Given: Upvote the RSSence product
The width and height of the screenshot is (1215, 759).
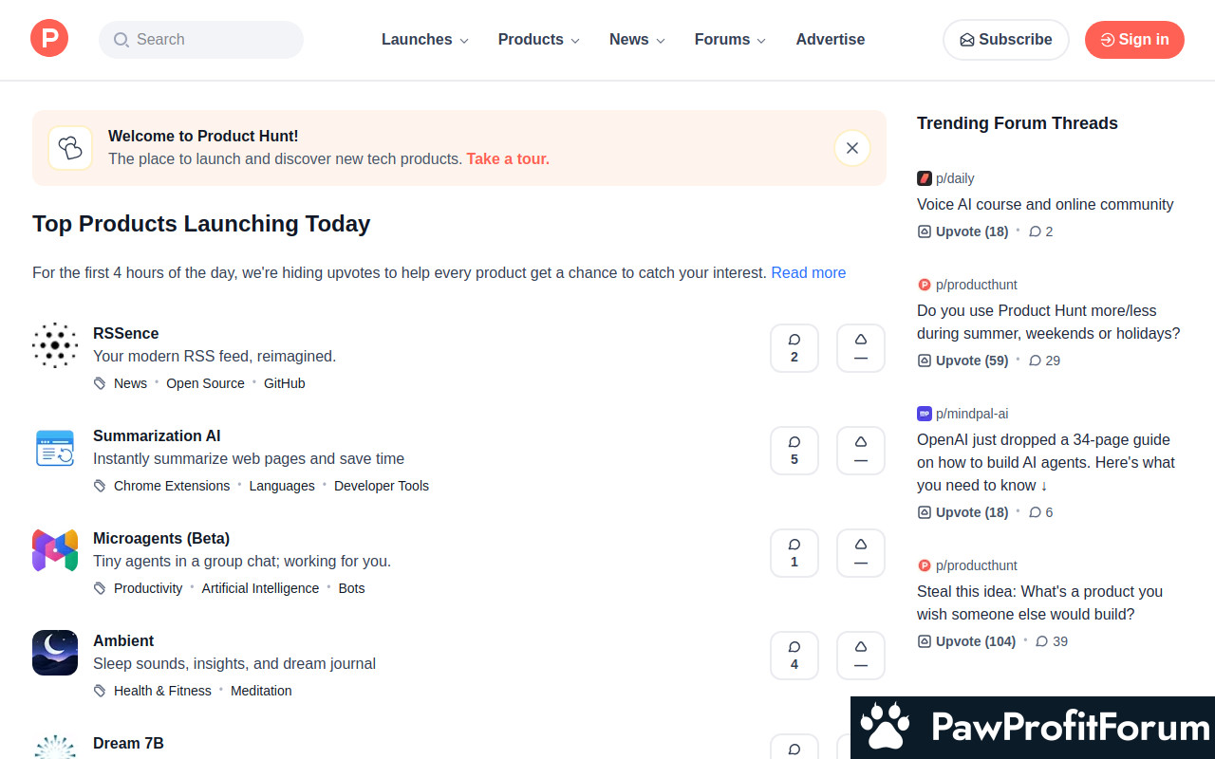Looking at the screenshot, I should click(860, 348).
